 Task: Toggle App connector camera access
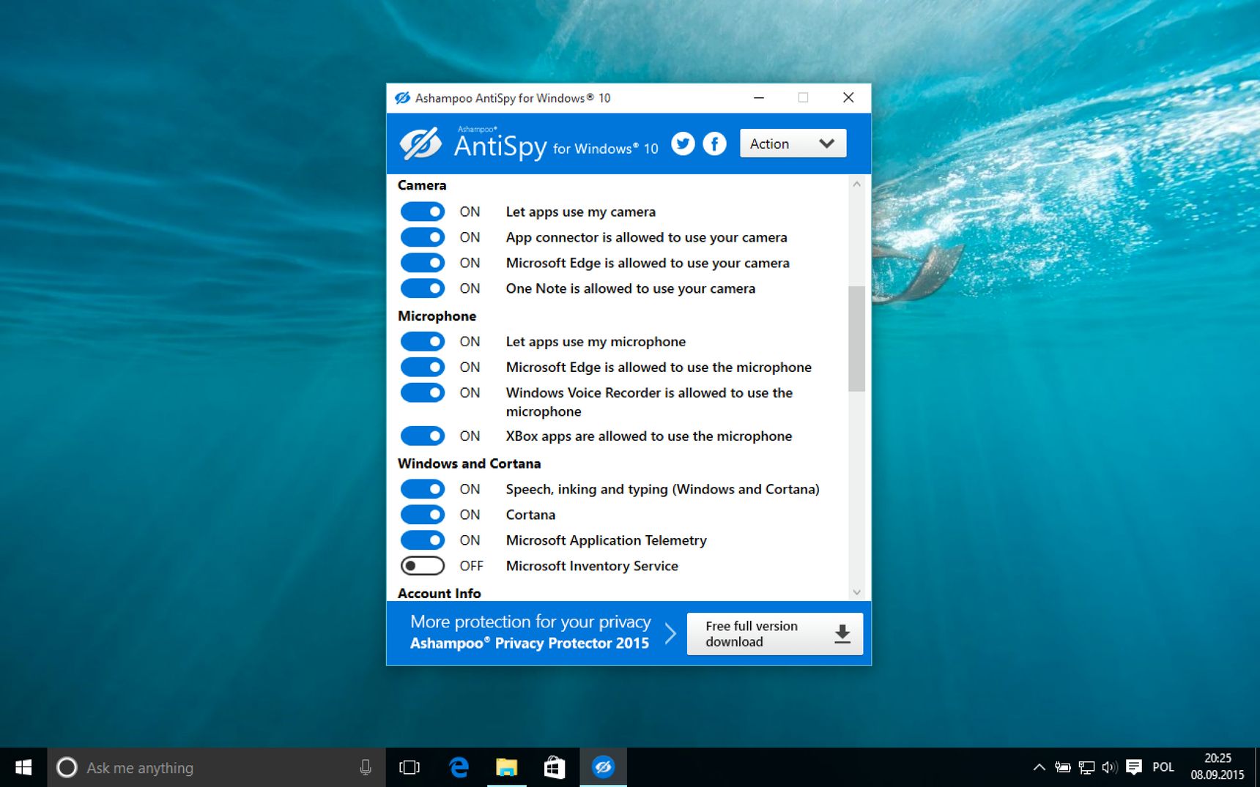[x=423, y=237]
